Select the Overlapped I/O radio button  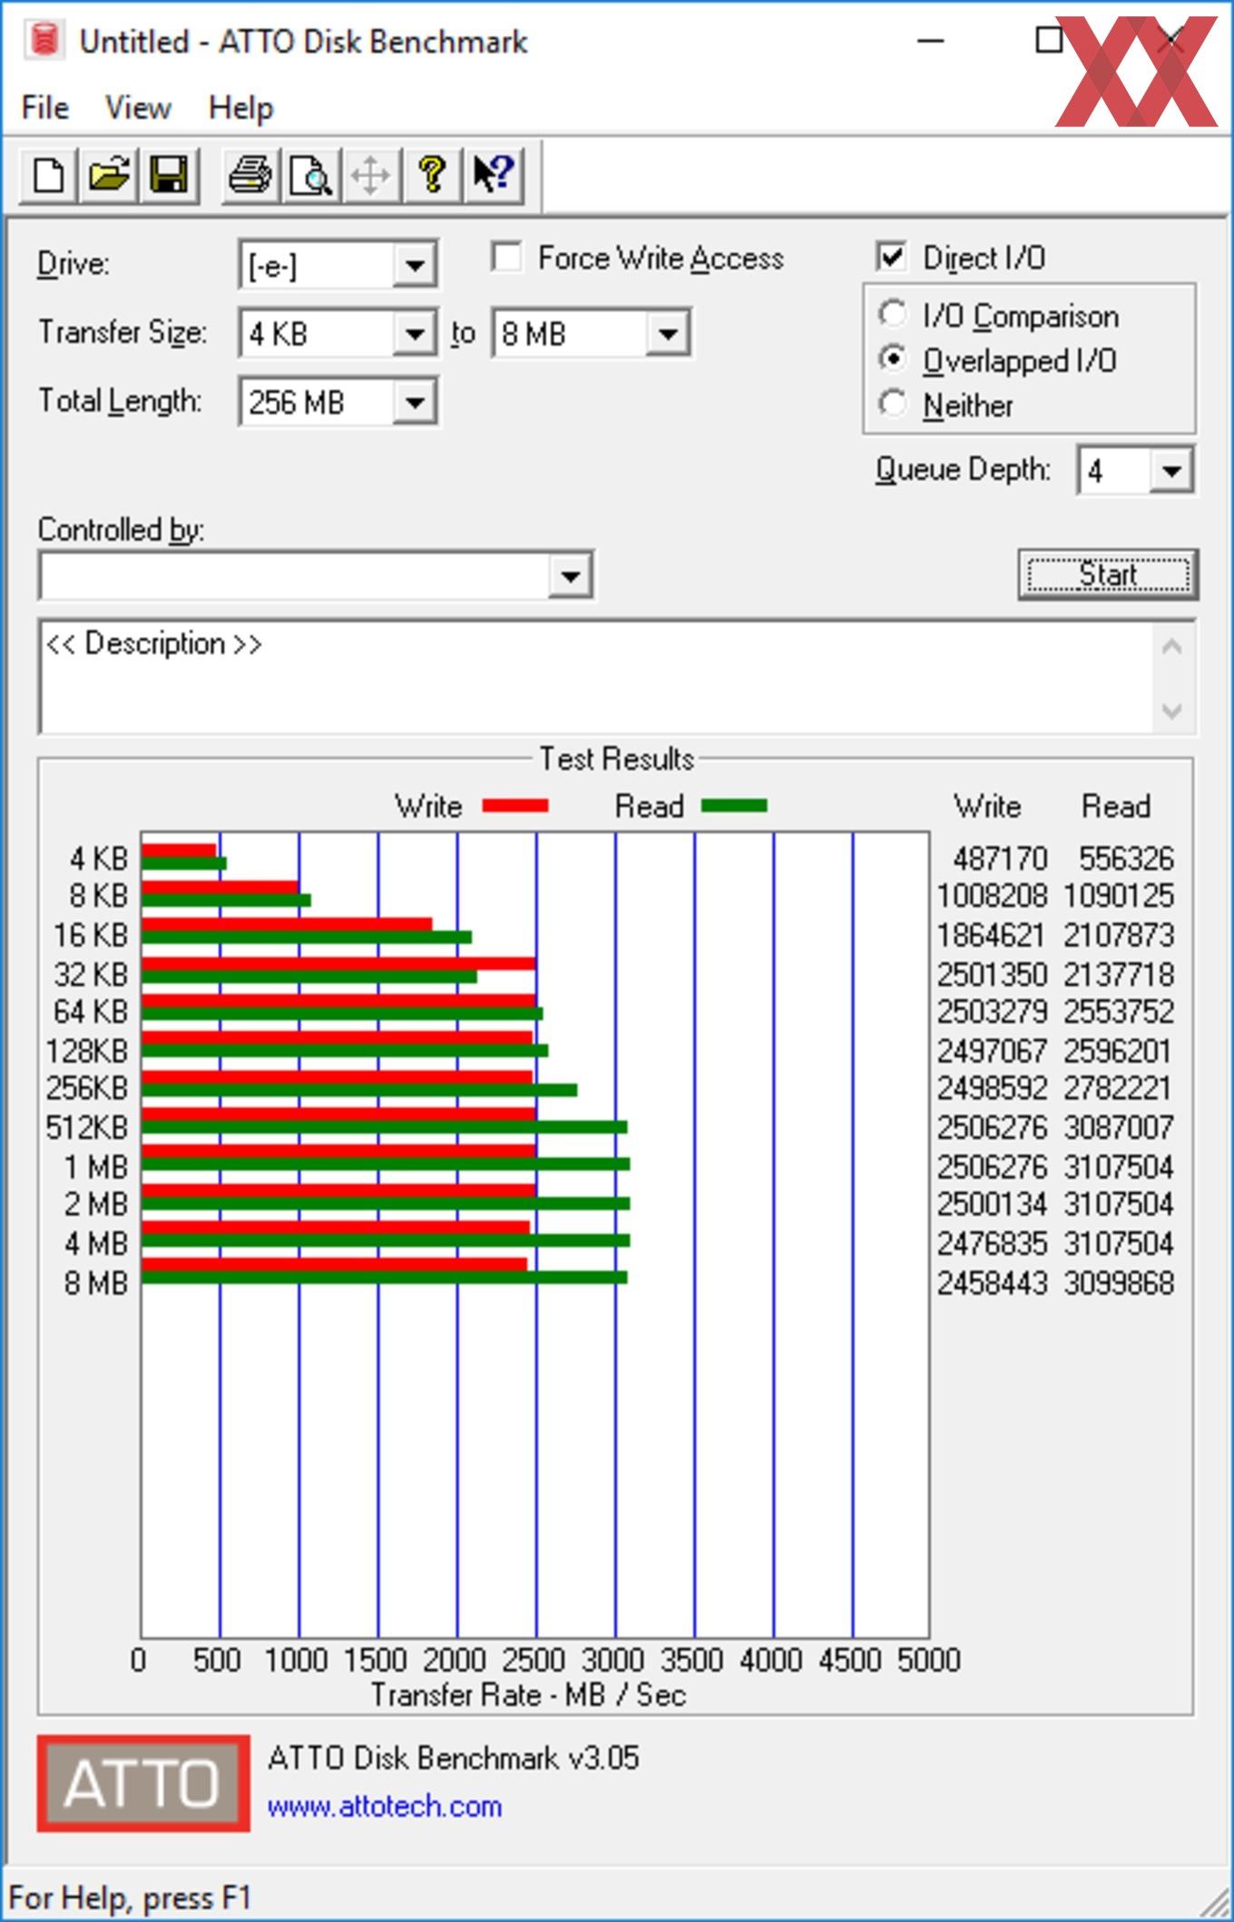(x=892, y=358)
